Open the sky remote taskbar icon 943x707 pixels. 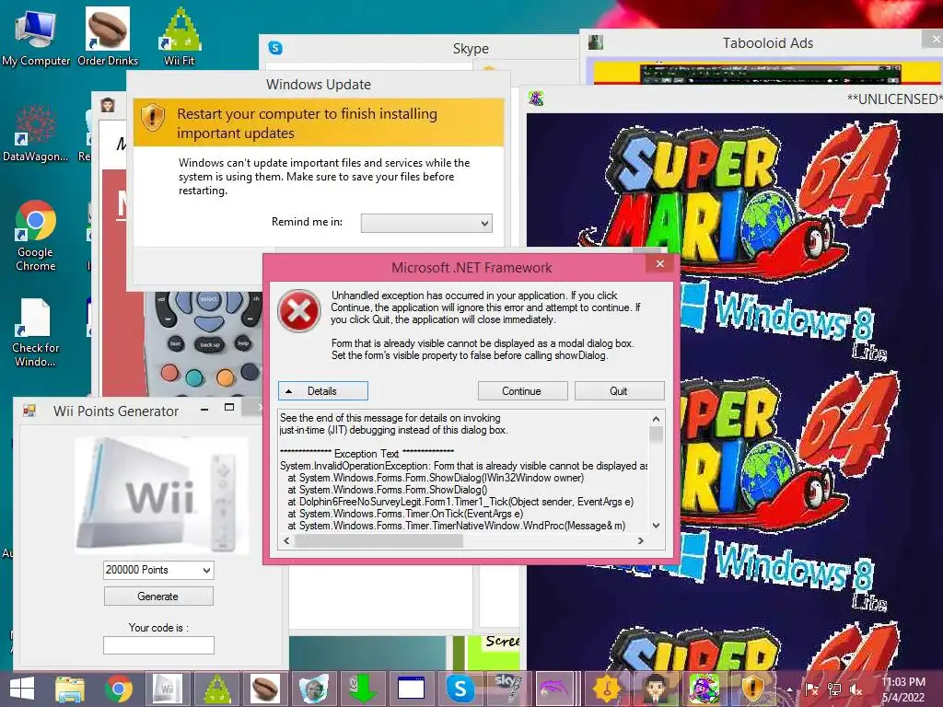pyautogui.click(x=508, y=689)
